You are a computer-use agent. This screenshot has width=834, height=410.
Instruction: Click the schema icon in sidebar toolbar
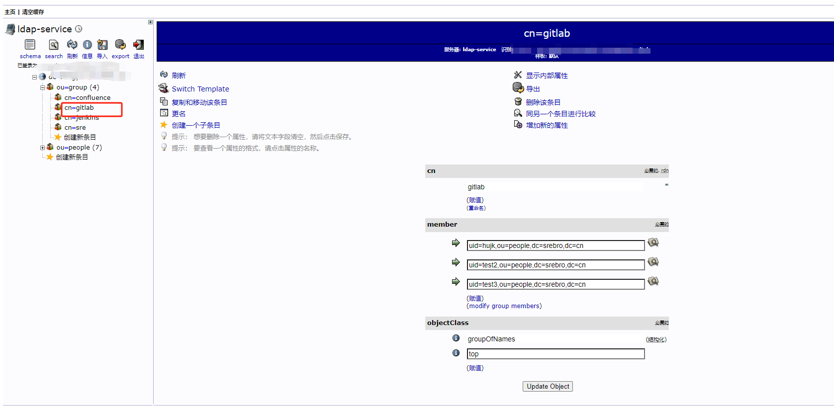click(x=30, y=45)
